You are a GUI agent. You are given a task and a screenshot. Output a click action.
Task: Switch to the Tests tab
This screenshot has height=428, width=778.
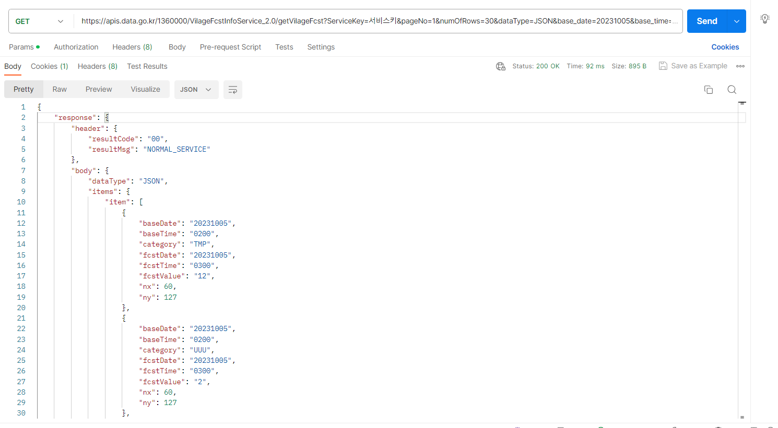click(x=284, y=47)
